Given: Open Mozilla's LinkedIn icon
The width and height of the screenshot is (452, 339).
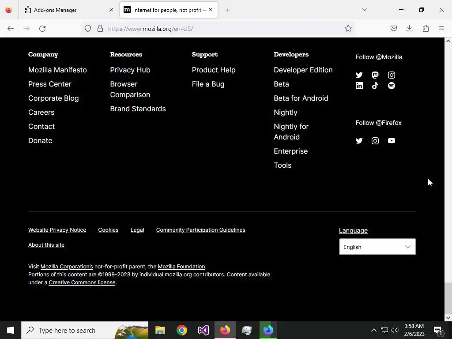Looking at the screenshot, I should (x=359, y=86).
